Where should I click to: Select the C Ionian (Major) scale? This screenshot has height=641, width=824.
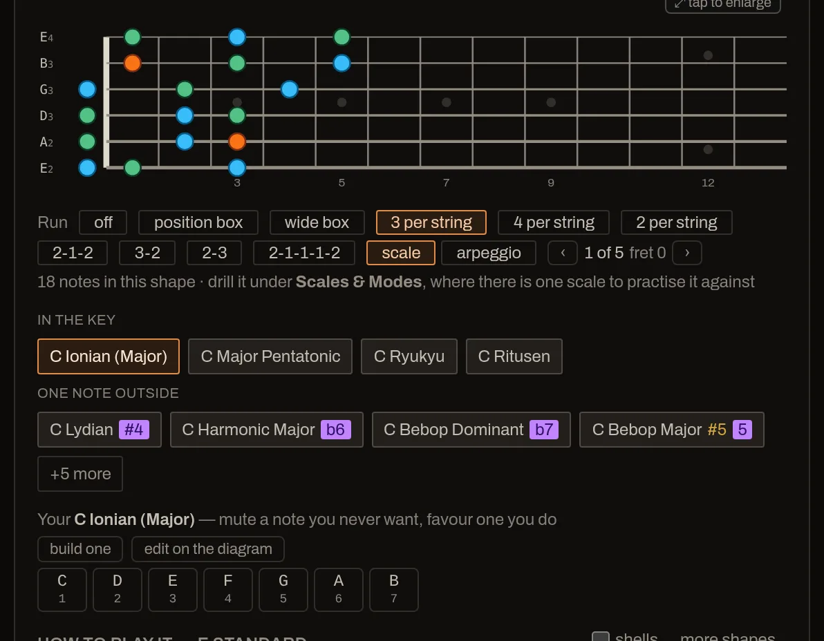click(109, 356)
